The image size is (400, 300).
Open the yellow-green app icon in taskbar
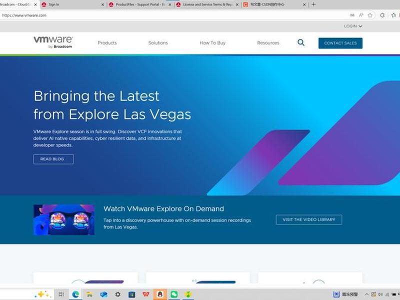click(188, 294)
